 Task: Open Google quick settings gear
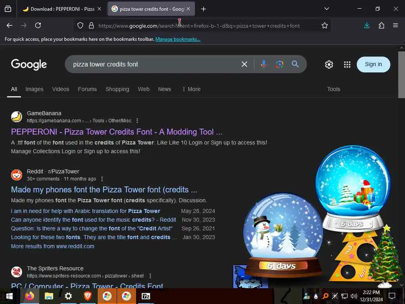[x=329, y=65]
